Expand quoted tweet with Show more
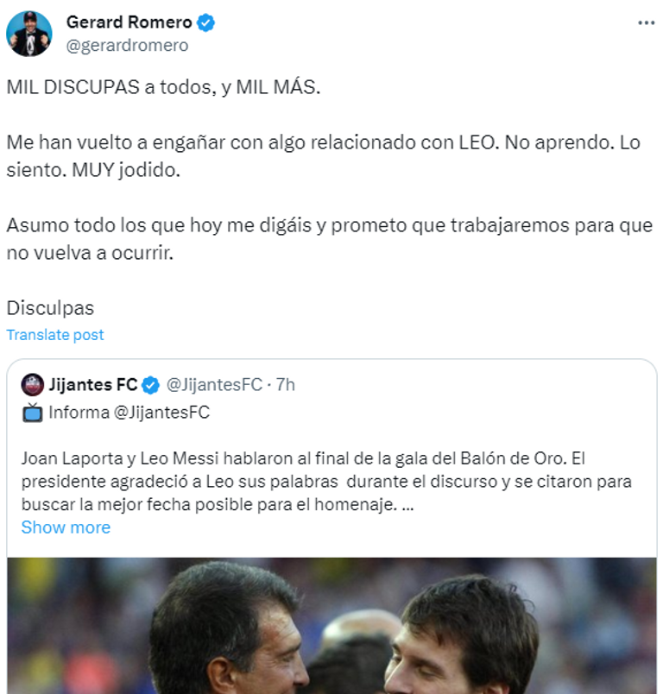The width and height of the screenshot is (663, 694). [66, 527]
